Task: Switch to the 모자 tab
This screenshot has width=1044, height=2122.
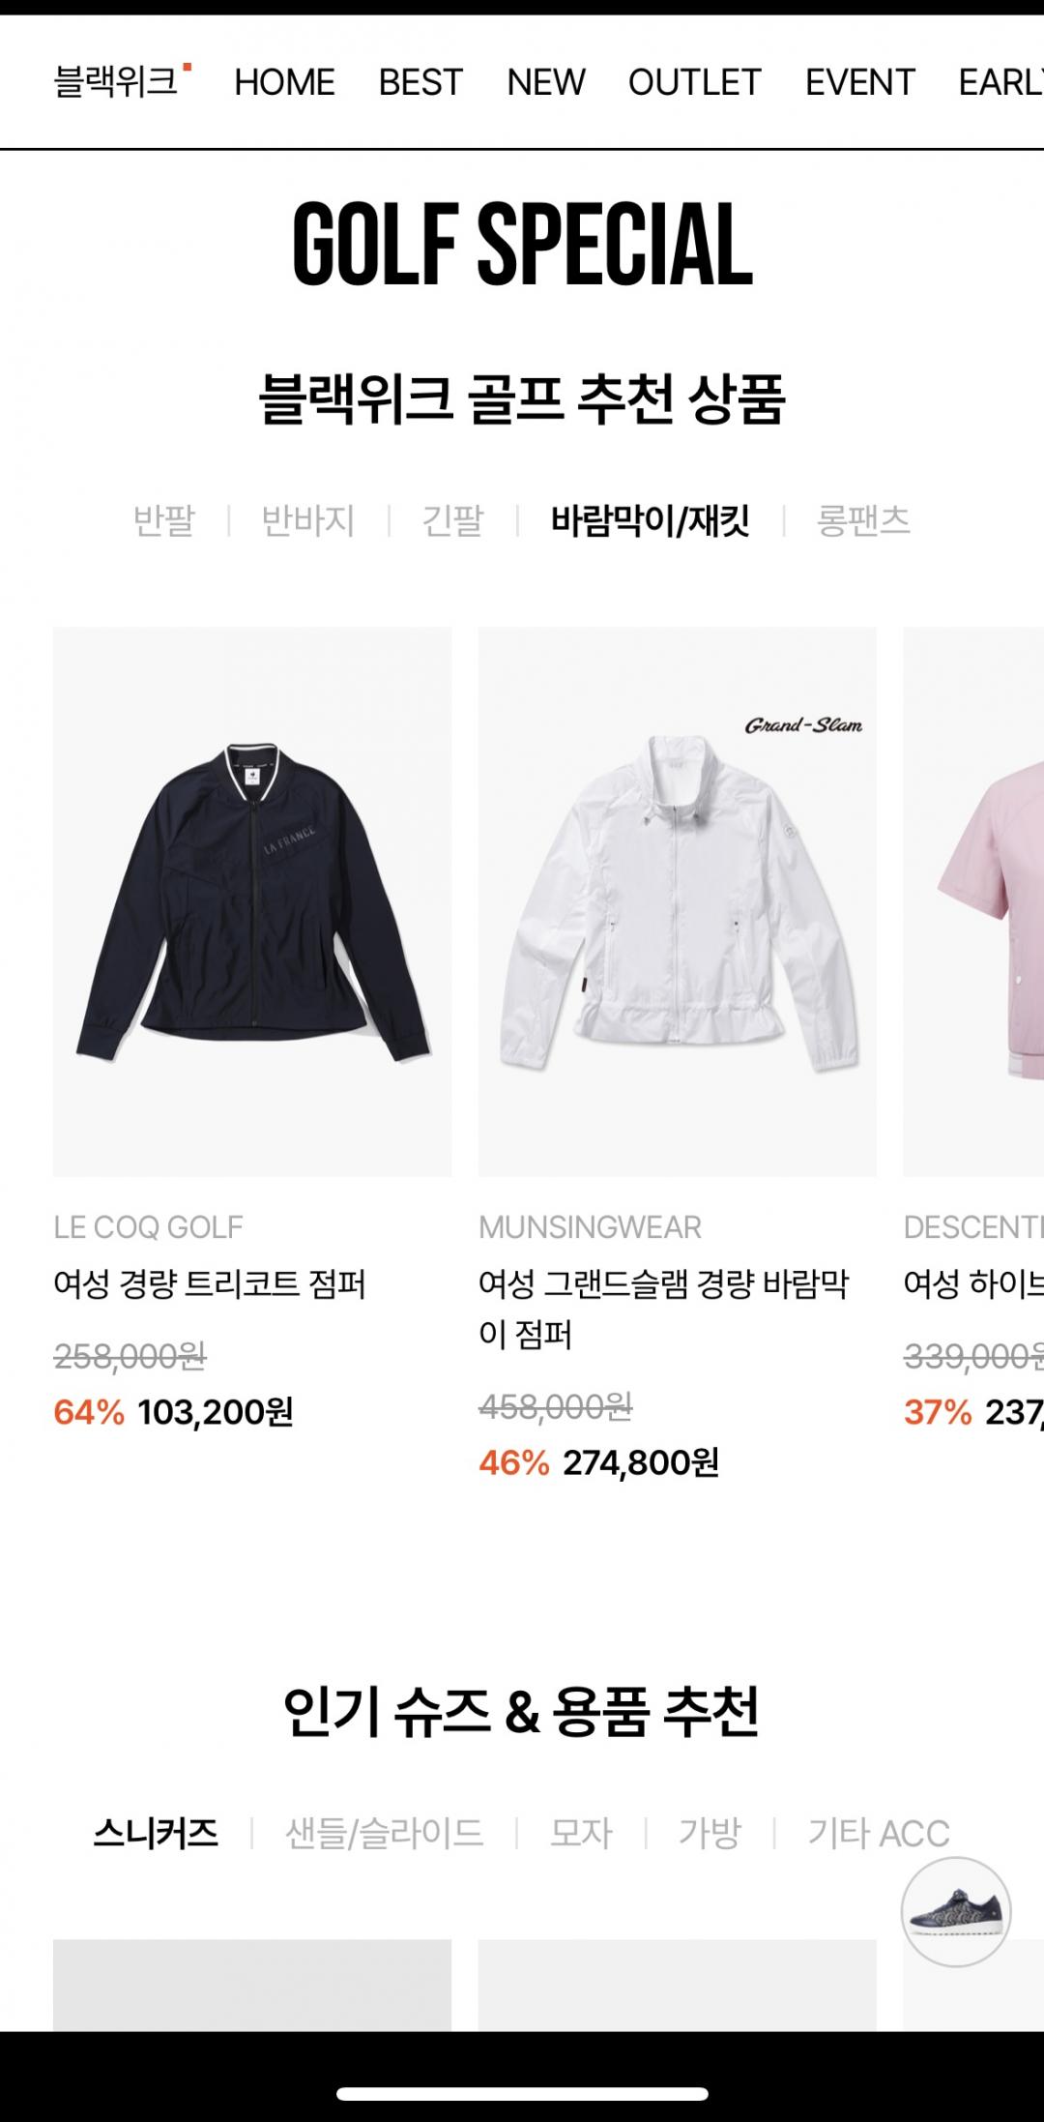Action: (581, 1833)
